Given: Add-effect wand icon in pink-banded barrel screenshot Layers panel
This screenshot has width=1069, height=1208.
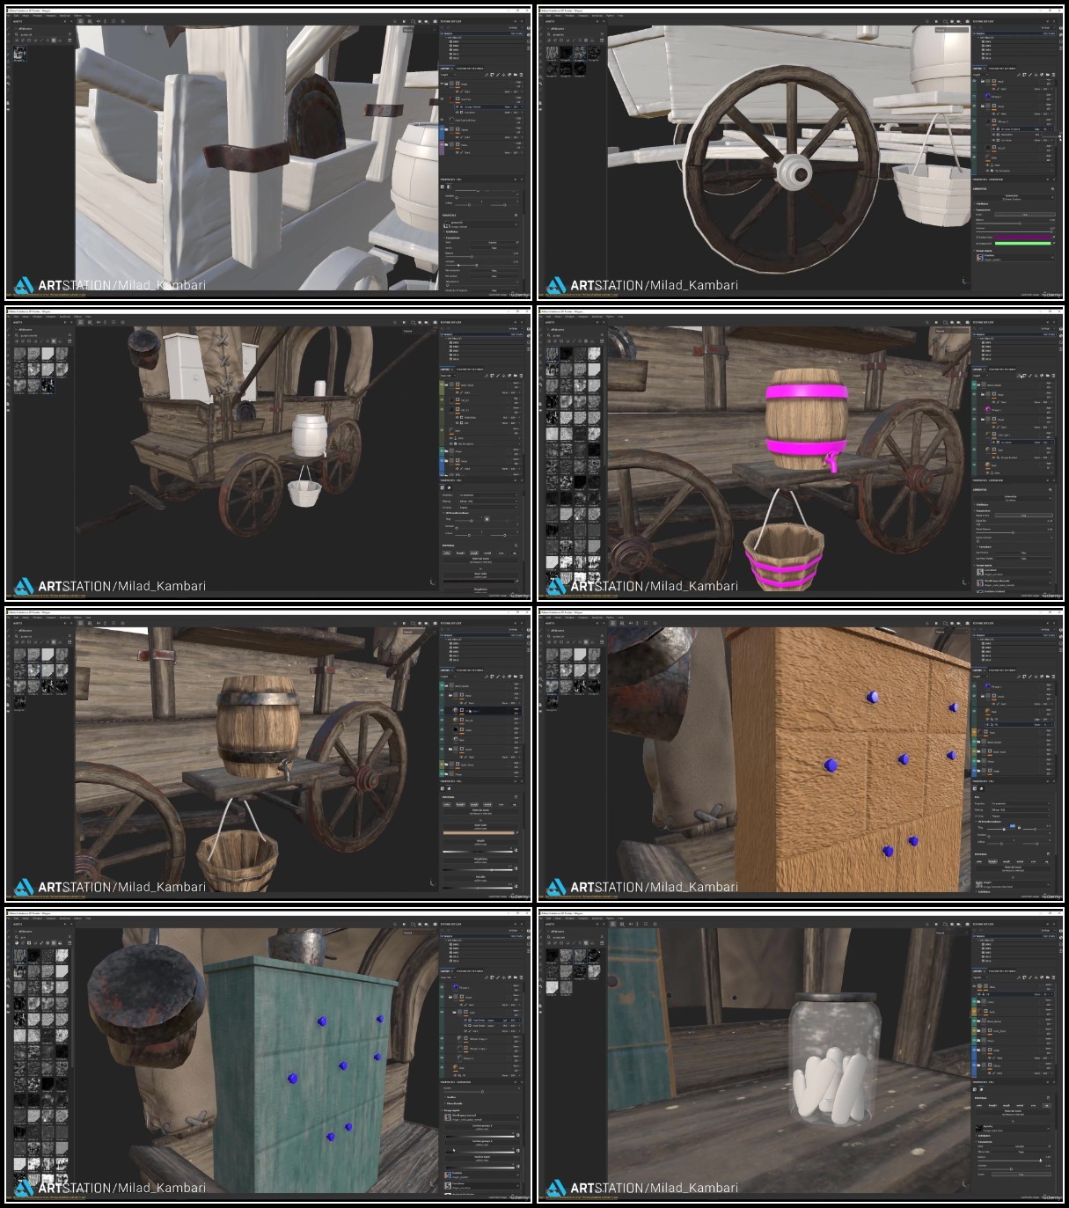Looking at the screenshot, I should (1018, 376).
